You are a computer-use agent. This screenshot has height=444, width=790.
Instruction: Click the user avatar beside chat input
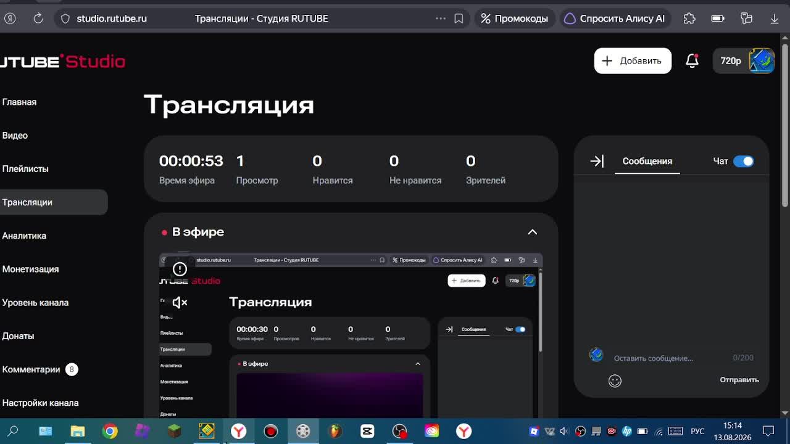[596, 355]
